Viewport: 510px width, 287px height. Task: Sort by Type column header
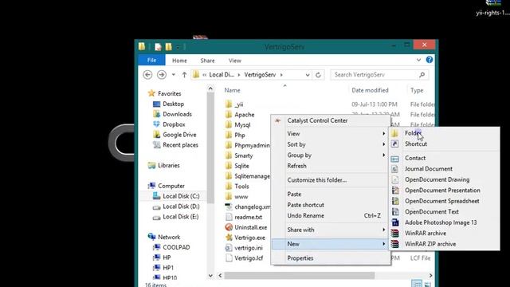tap(417, 90)
